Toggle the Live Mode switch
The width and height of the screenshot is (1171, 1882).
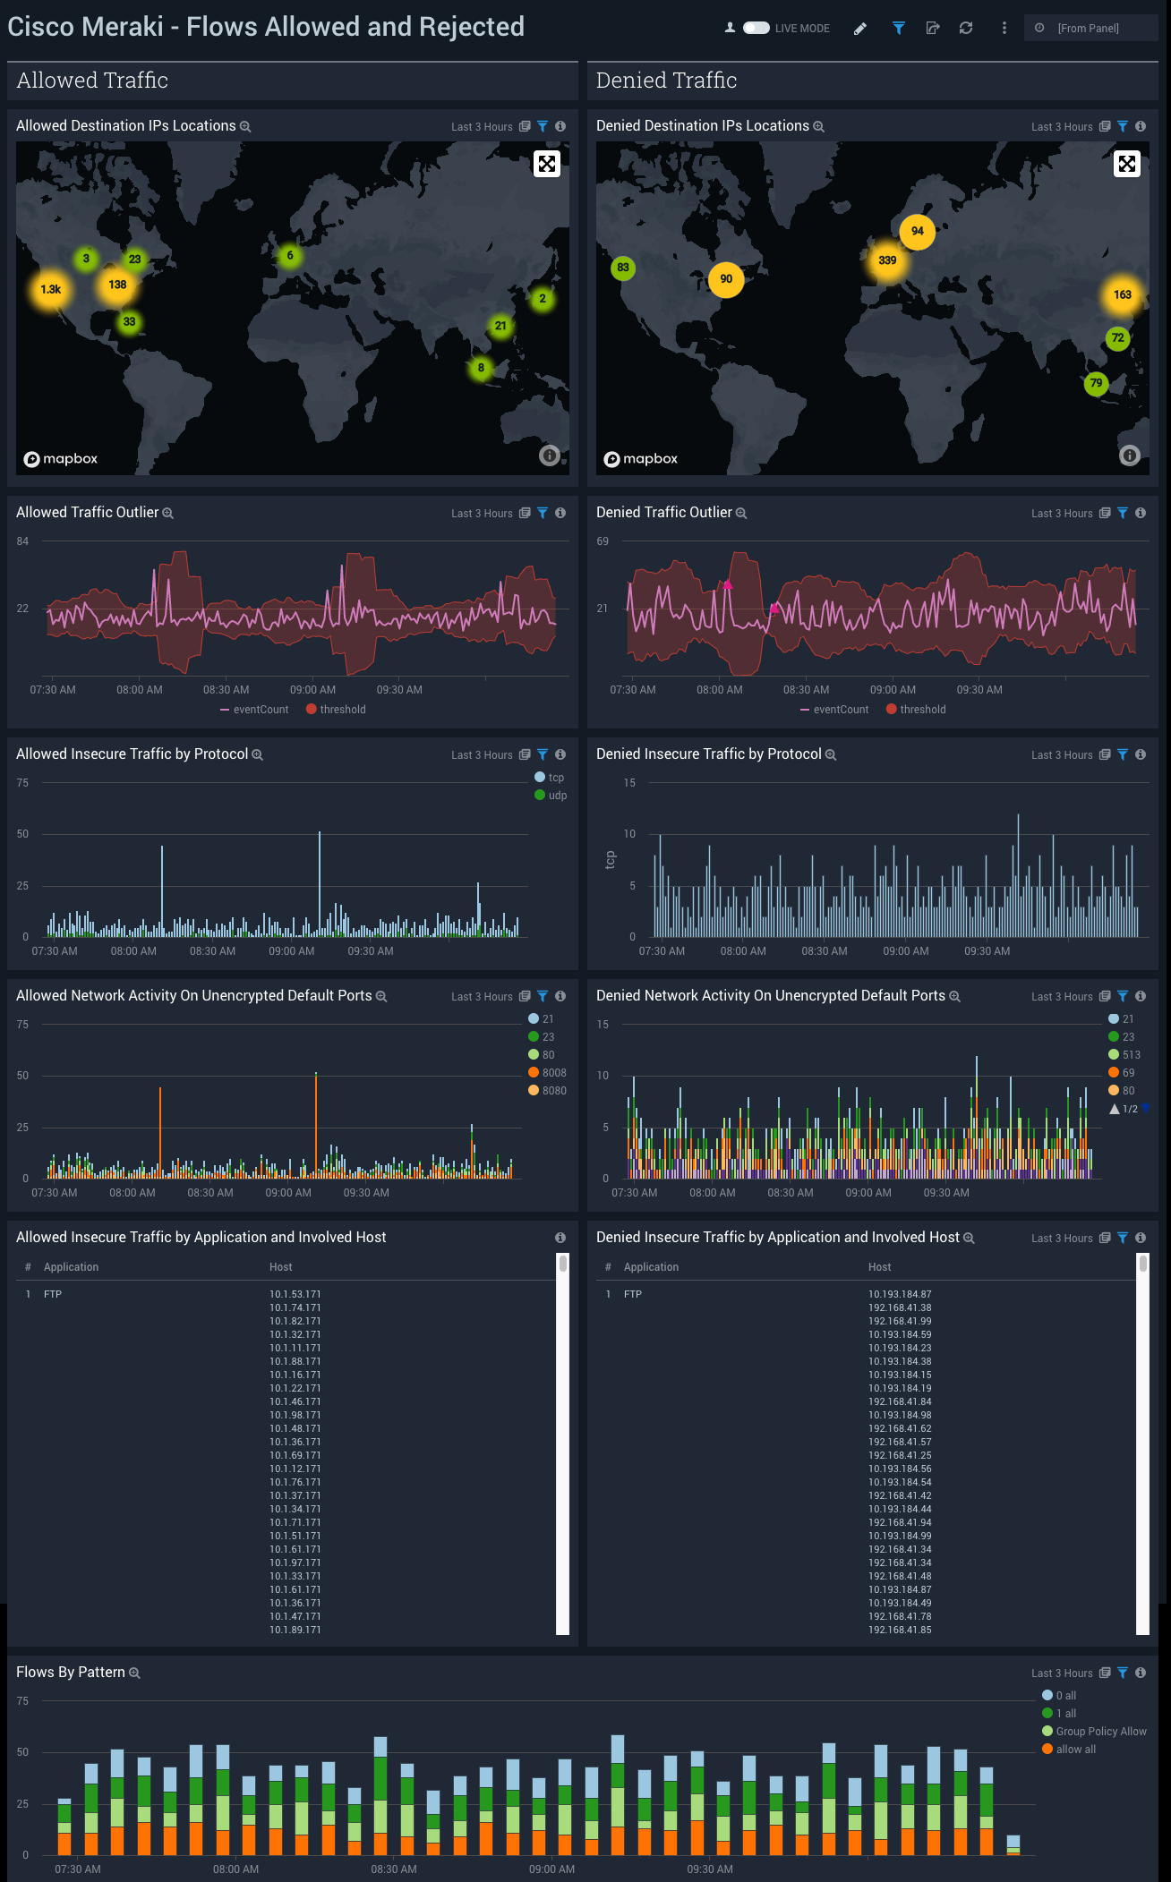tap(756, 28)
